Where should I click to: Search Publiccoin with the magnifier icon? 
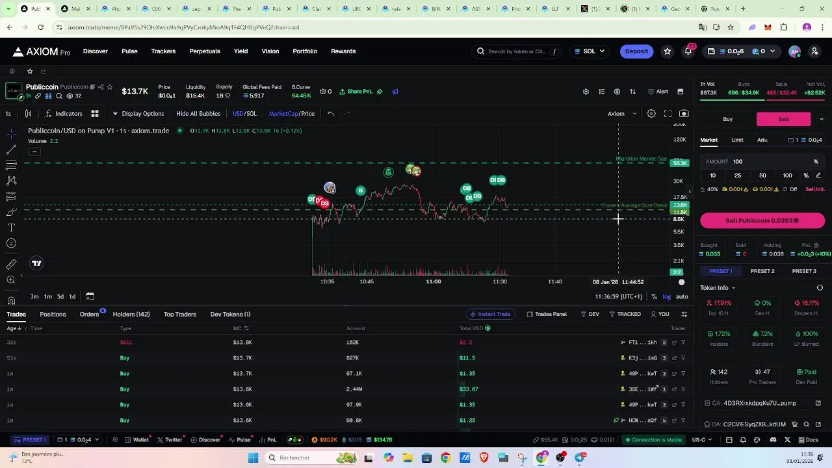coord(59,96)
